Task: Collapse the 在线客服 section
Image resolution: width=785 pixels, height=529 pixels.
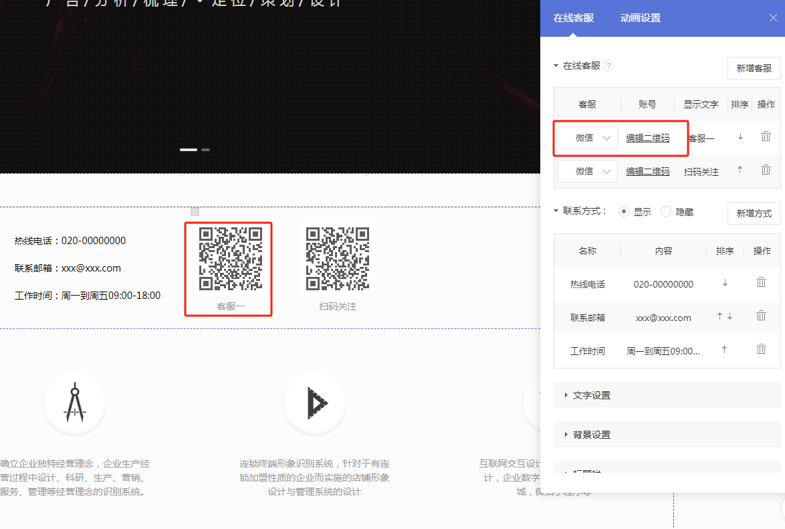Action: click(x=556, y=66)
